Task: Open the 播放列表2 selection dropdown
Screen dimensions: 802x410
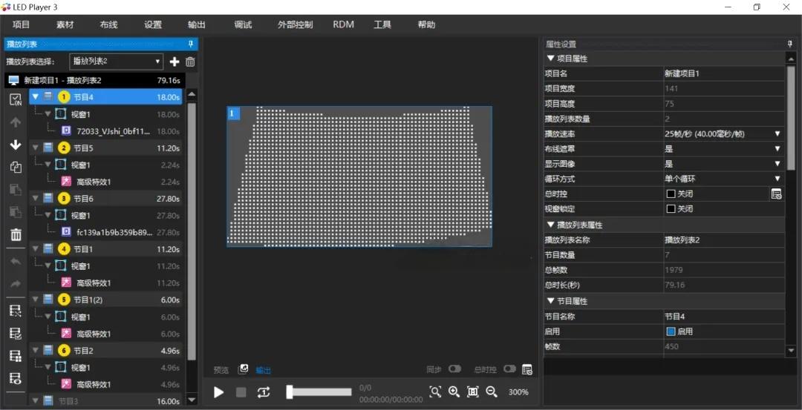Action: tap(116, 62)
